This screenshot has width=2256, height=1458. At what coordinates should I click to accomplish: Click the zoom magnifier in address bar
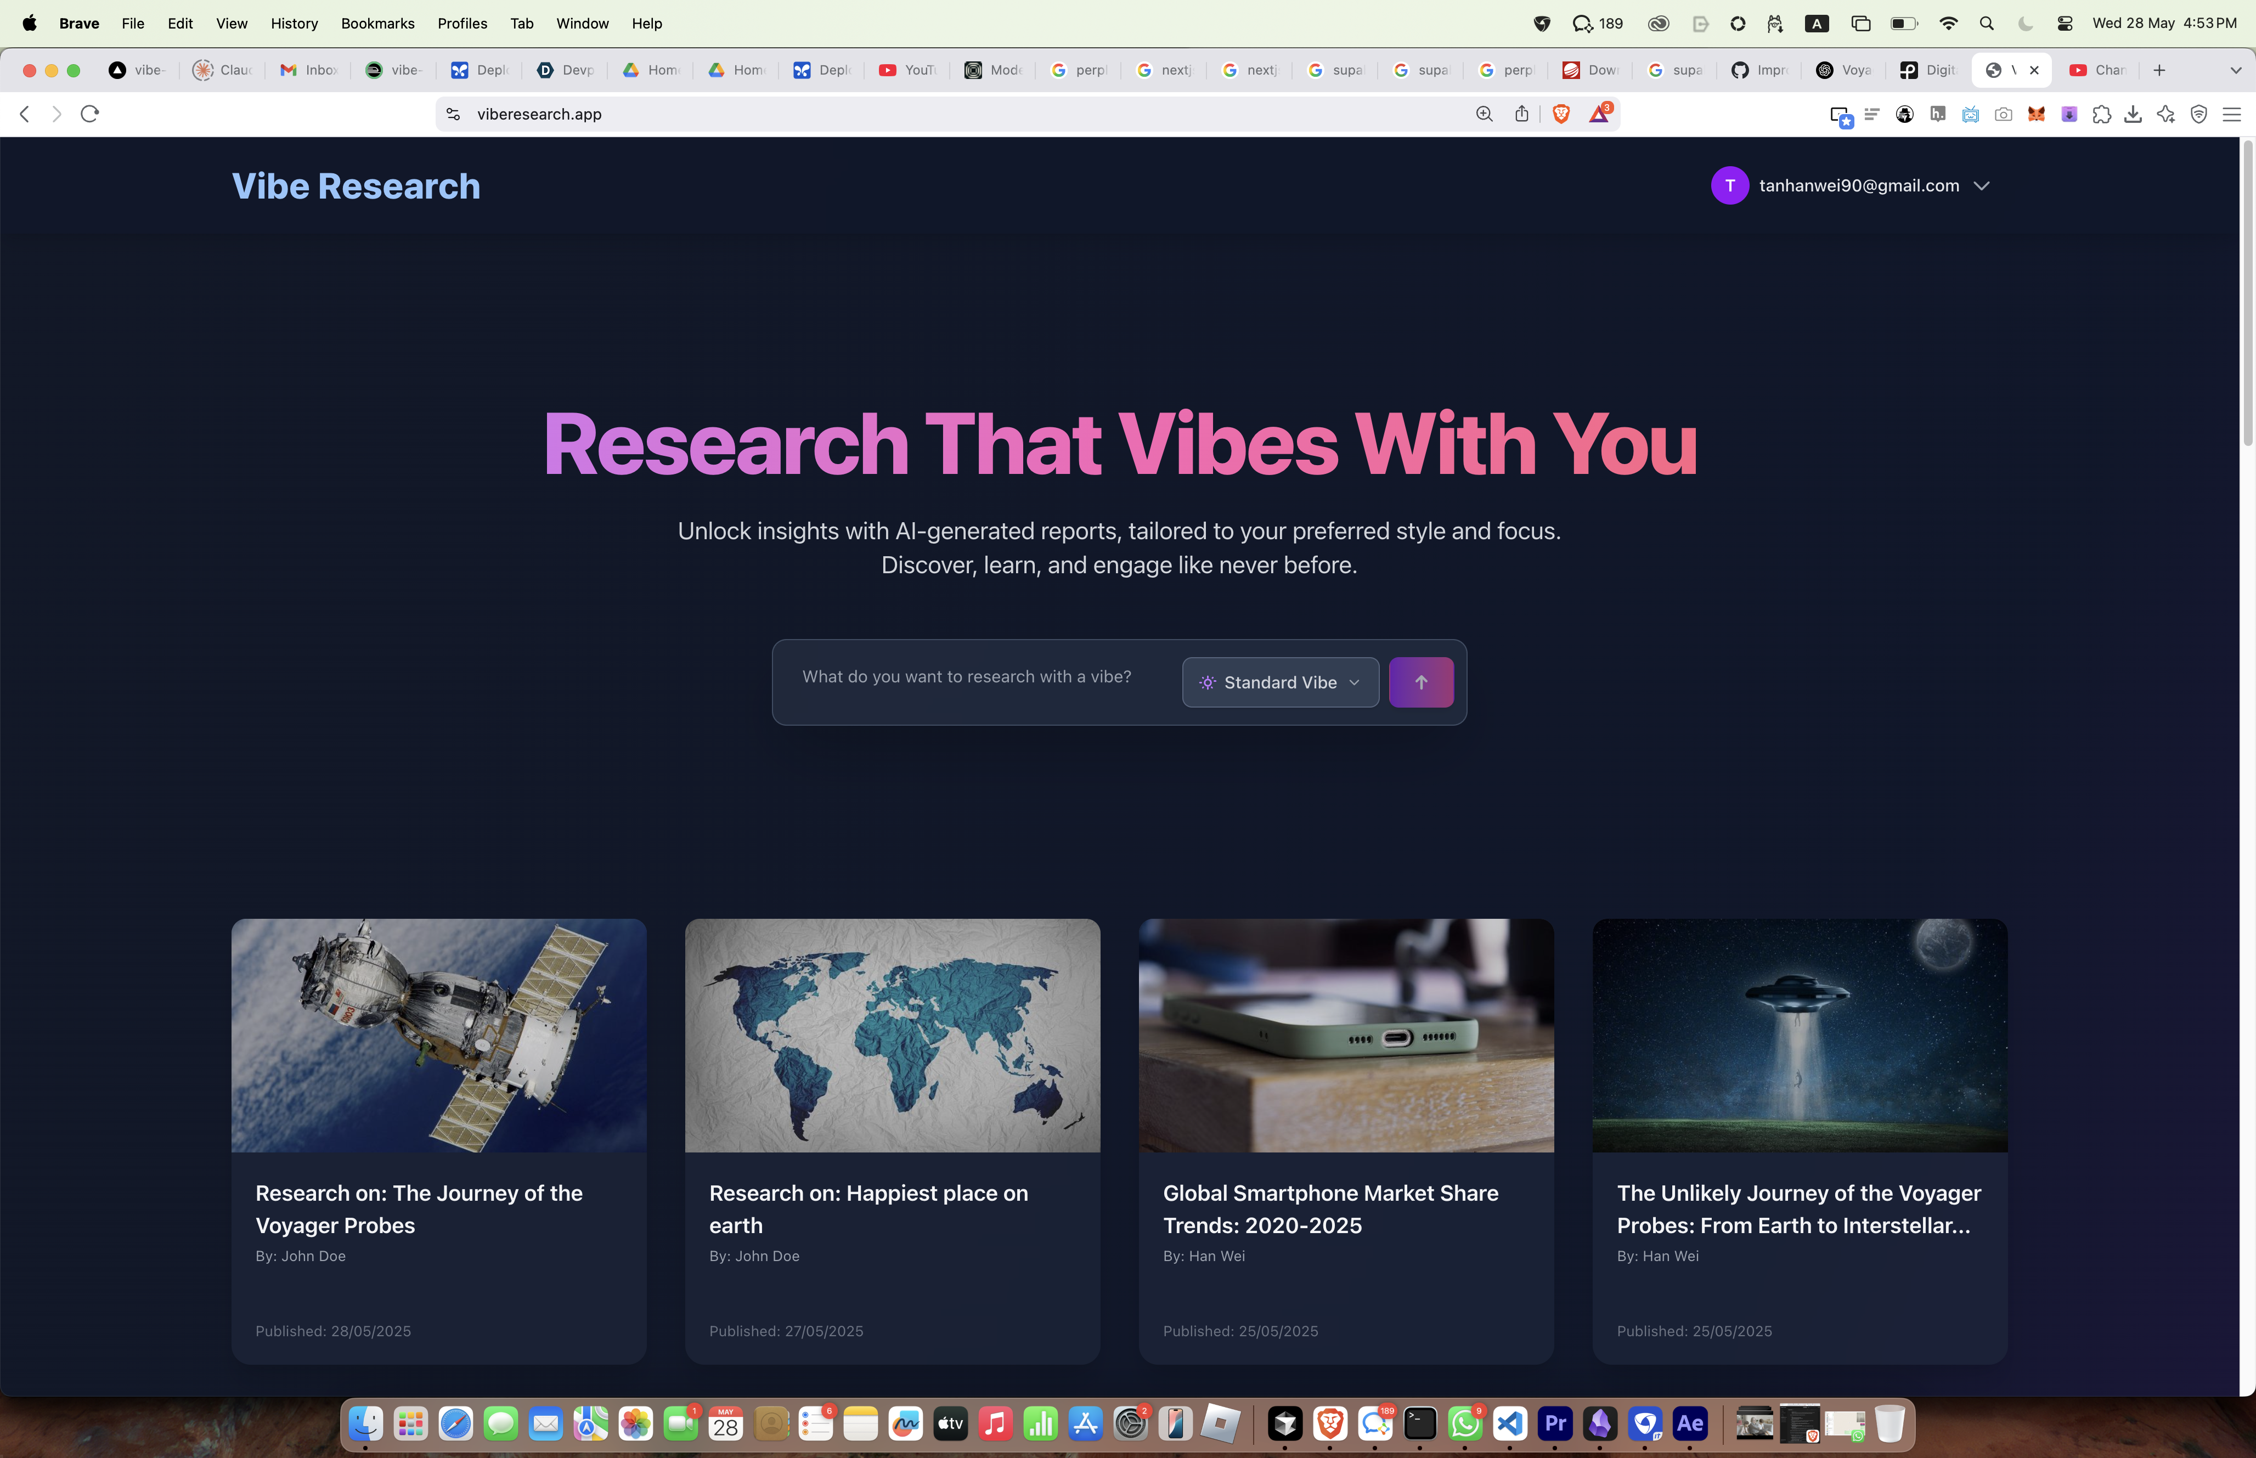[x=1484, y=114]
